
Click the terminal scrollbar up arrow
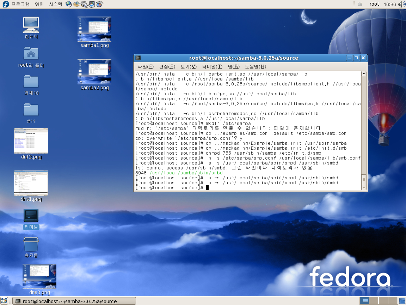(364, 74)
